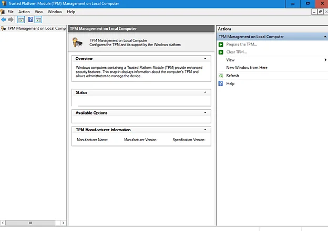Click the Refresh icon in Actions pane
This screenshot has height=231, width=328.
point(221,76)
